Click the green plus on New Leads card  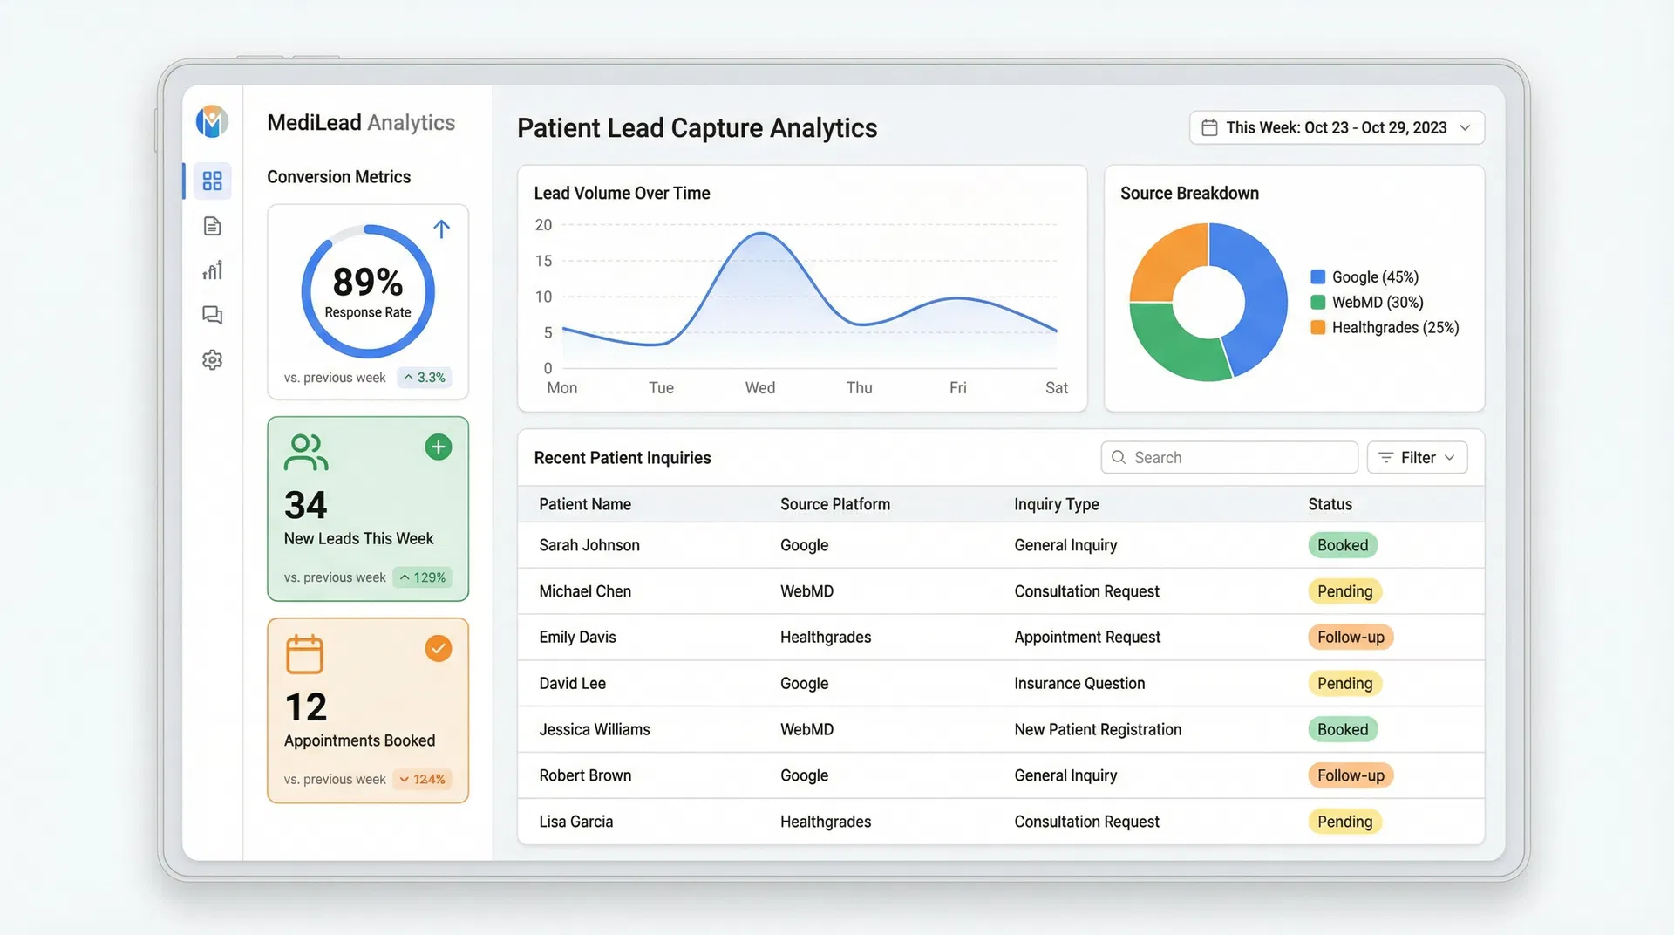[439, 447]
